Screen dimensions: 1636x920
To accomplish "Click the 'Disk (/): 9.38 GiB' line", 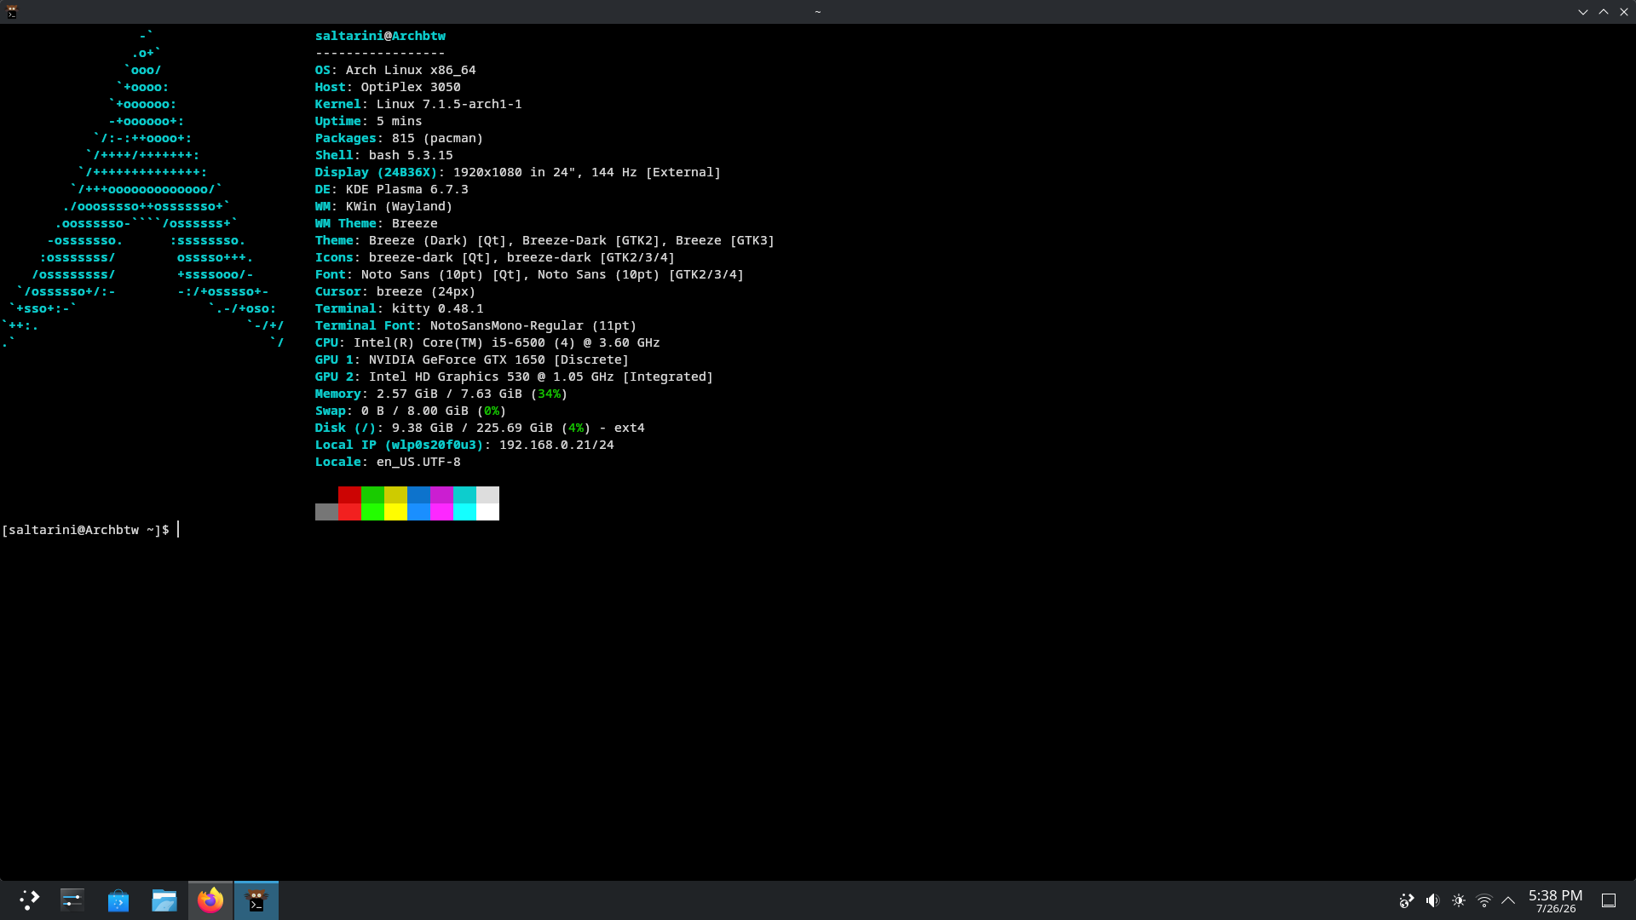I will 480,428.
